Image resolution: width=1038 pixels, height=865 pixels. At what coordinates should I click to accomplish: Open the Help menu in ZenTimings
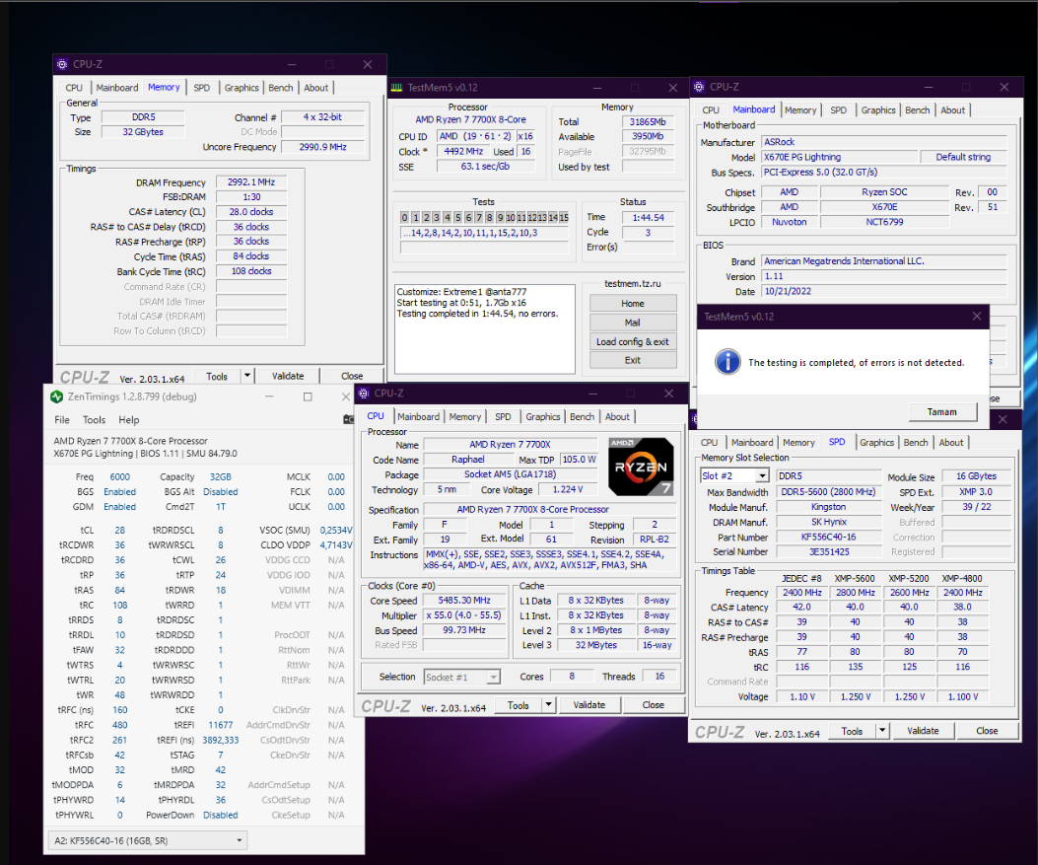pos(129,420)
